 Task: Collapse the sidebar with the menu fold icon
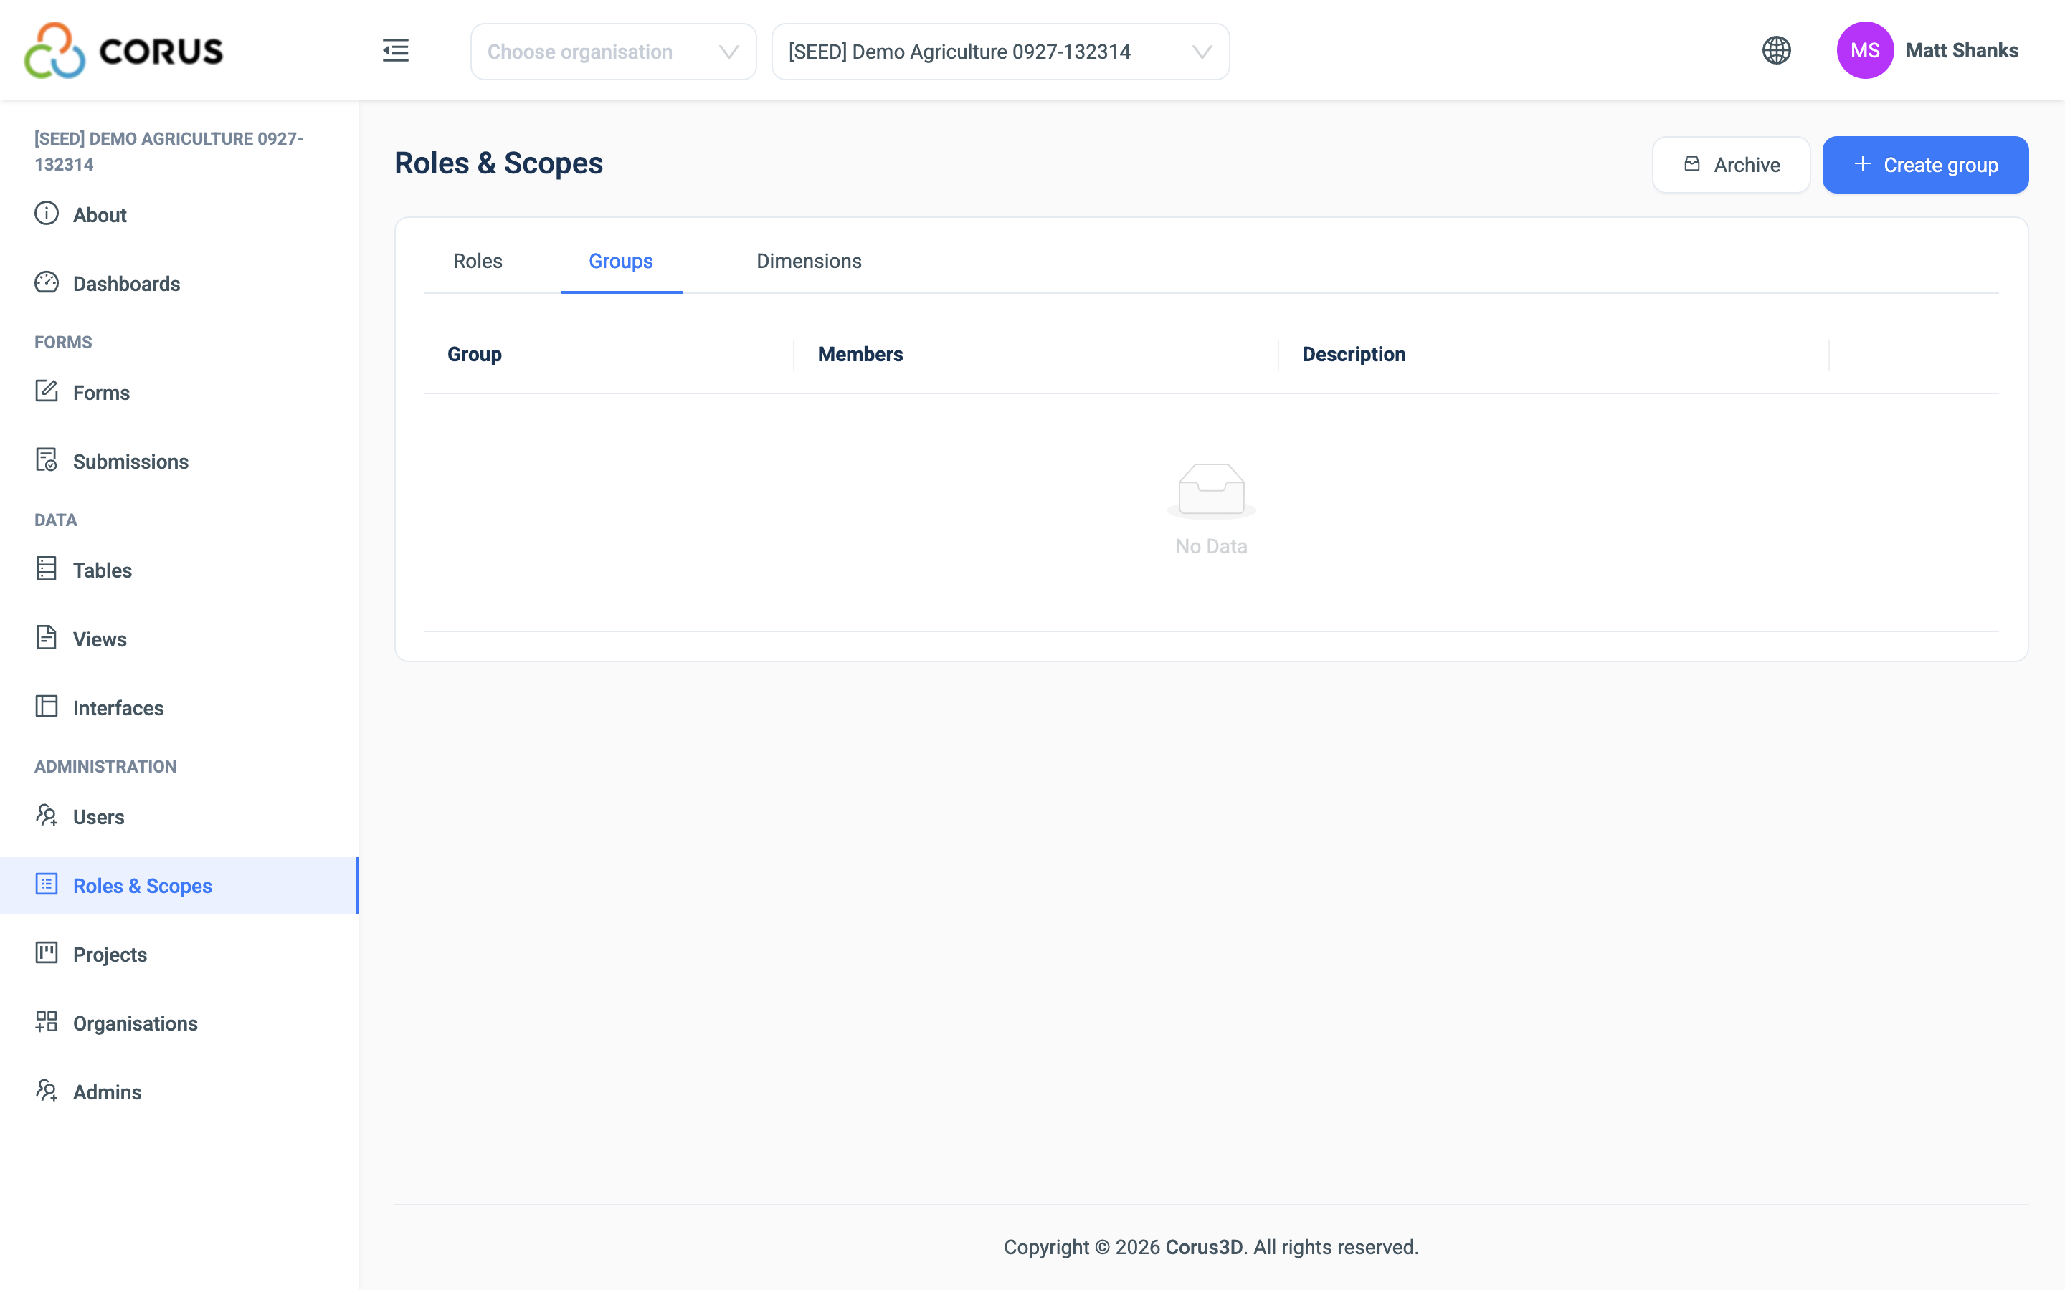click(x=396, y=50)
